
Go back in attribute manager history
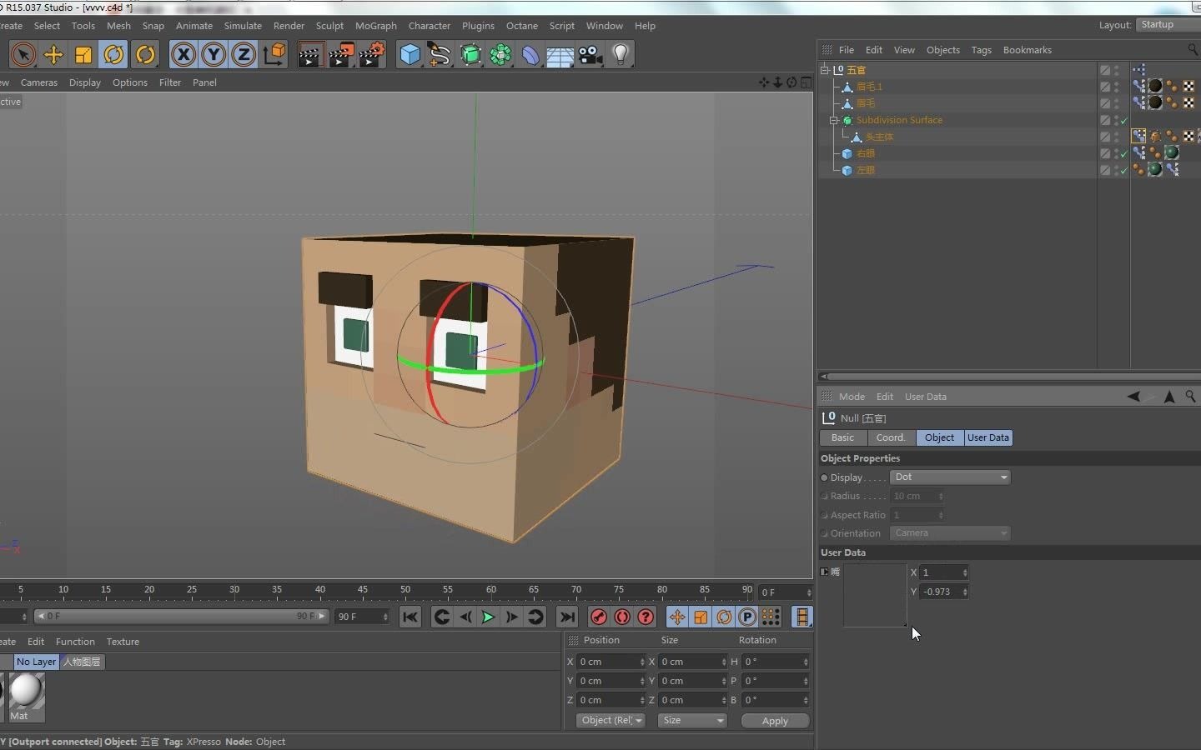1133,397
